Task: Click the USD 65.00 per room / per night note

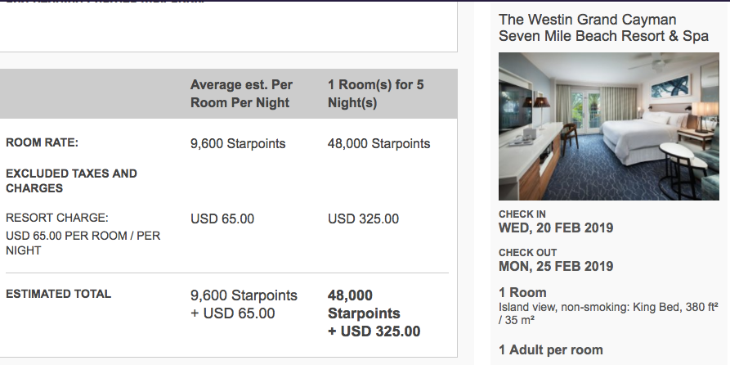Action: point(83,243)
